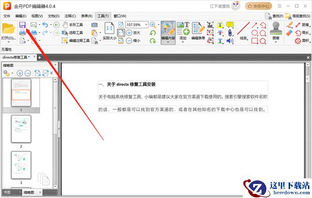Screen dimensions: 312x198
Task: Click the 放大 zoom-in plus button
Action: coord(133,33)
